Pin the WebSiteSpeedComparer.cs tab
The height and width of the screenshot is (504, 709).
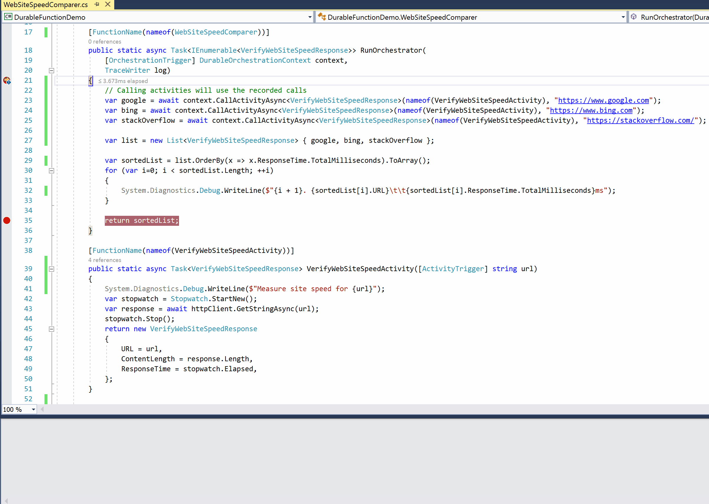(97, 4)
